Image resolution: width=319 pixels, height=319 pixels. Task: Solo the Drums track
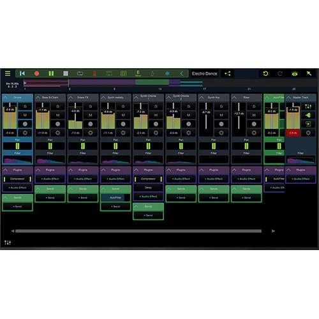(x=25, y=106)
